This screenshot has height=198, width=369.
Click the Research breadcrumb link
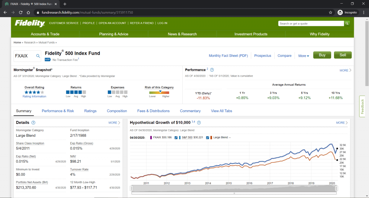(x=30, y=42)
